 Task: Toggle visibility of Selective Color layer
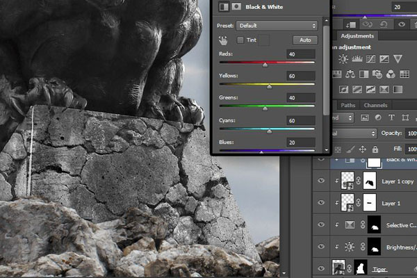(x=321, y=224)
